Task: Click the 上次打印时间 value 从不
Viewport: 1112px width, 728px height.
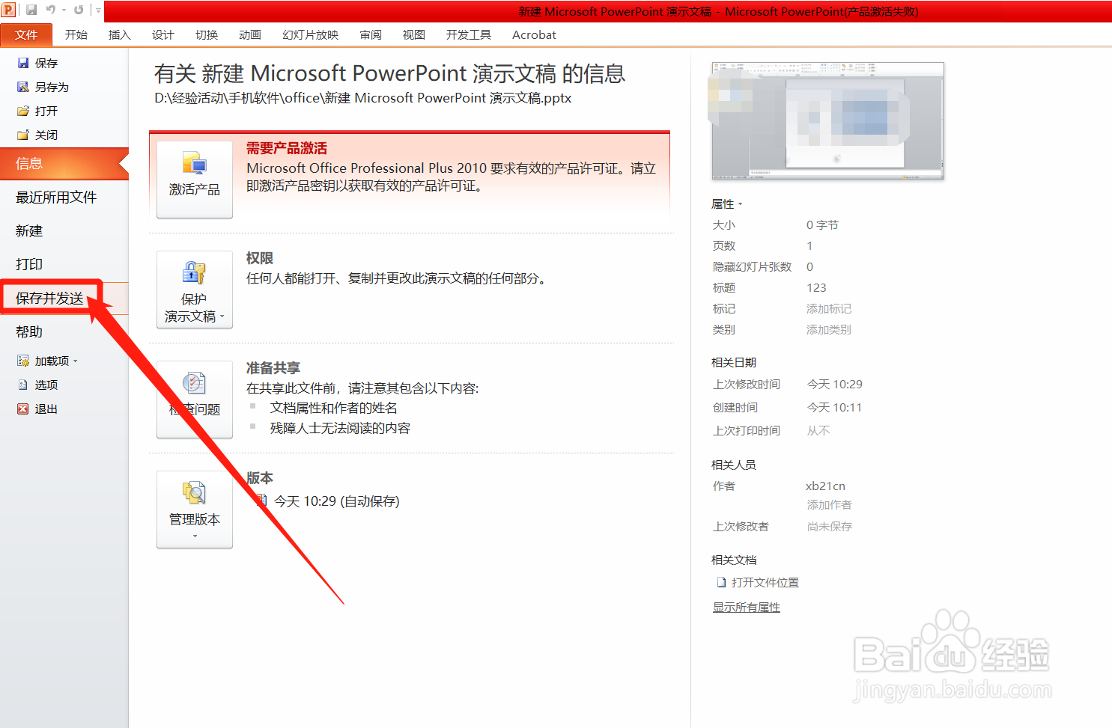Action: click(x=818, y=431)
